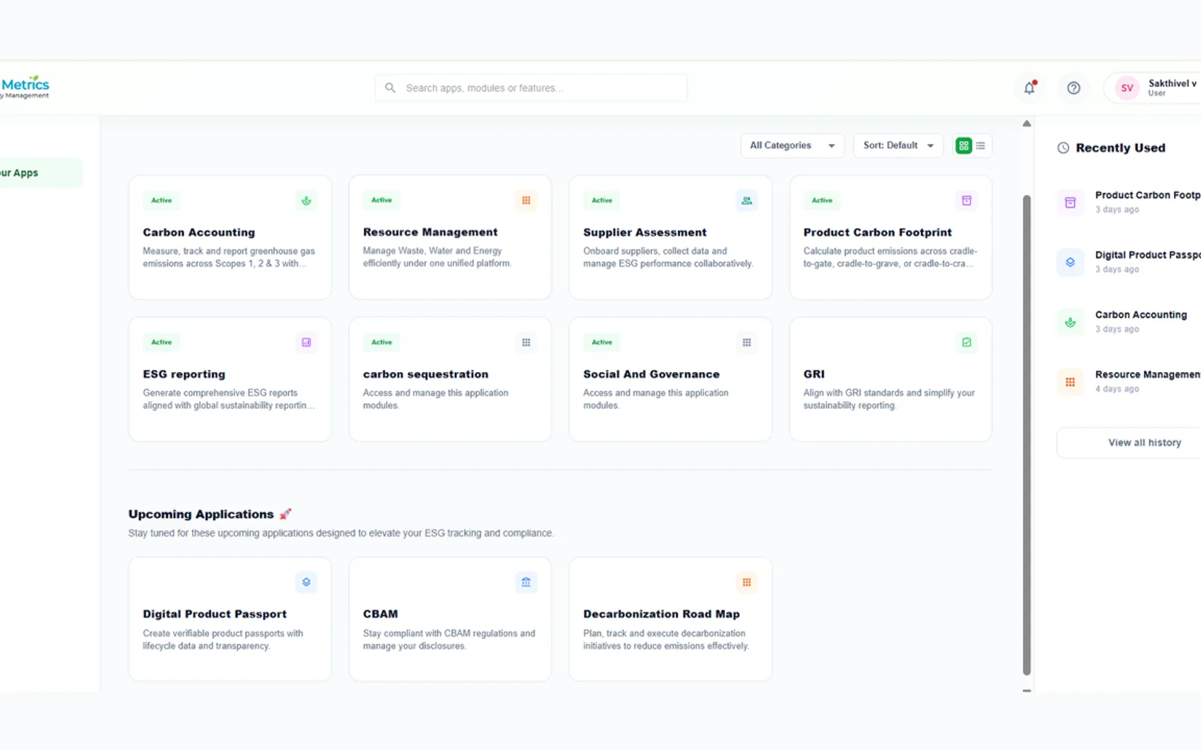Screen dimensions: 1201x750
Task: Click the Resource Management card grid icon
Action: [x=526, y=200]
